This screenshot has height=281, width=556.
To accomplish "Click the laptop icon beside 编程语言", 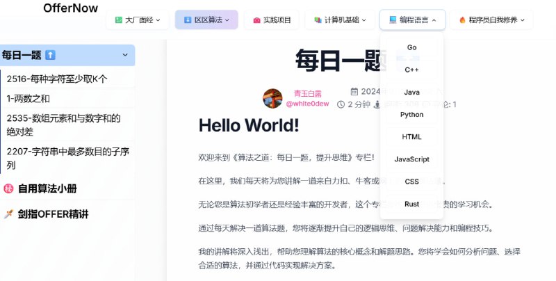I will pos(393,20).
